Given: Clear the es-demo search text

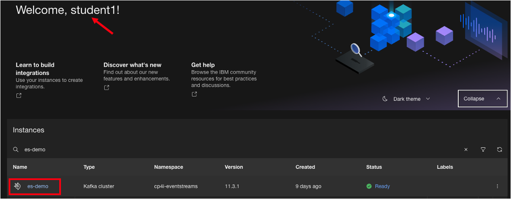Looking at the screenshot, I should tap(466, 149).
